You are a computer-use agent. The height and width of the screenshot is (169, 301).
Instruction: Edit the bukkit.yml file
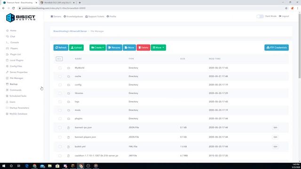[x=275, y=147]
